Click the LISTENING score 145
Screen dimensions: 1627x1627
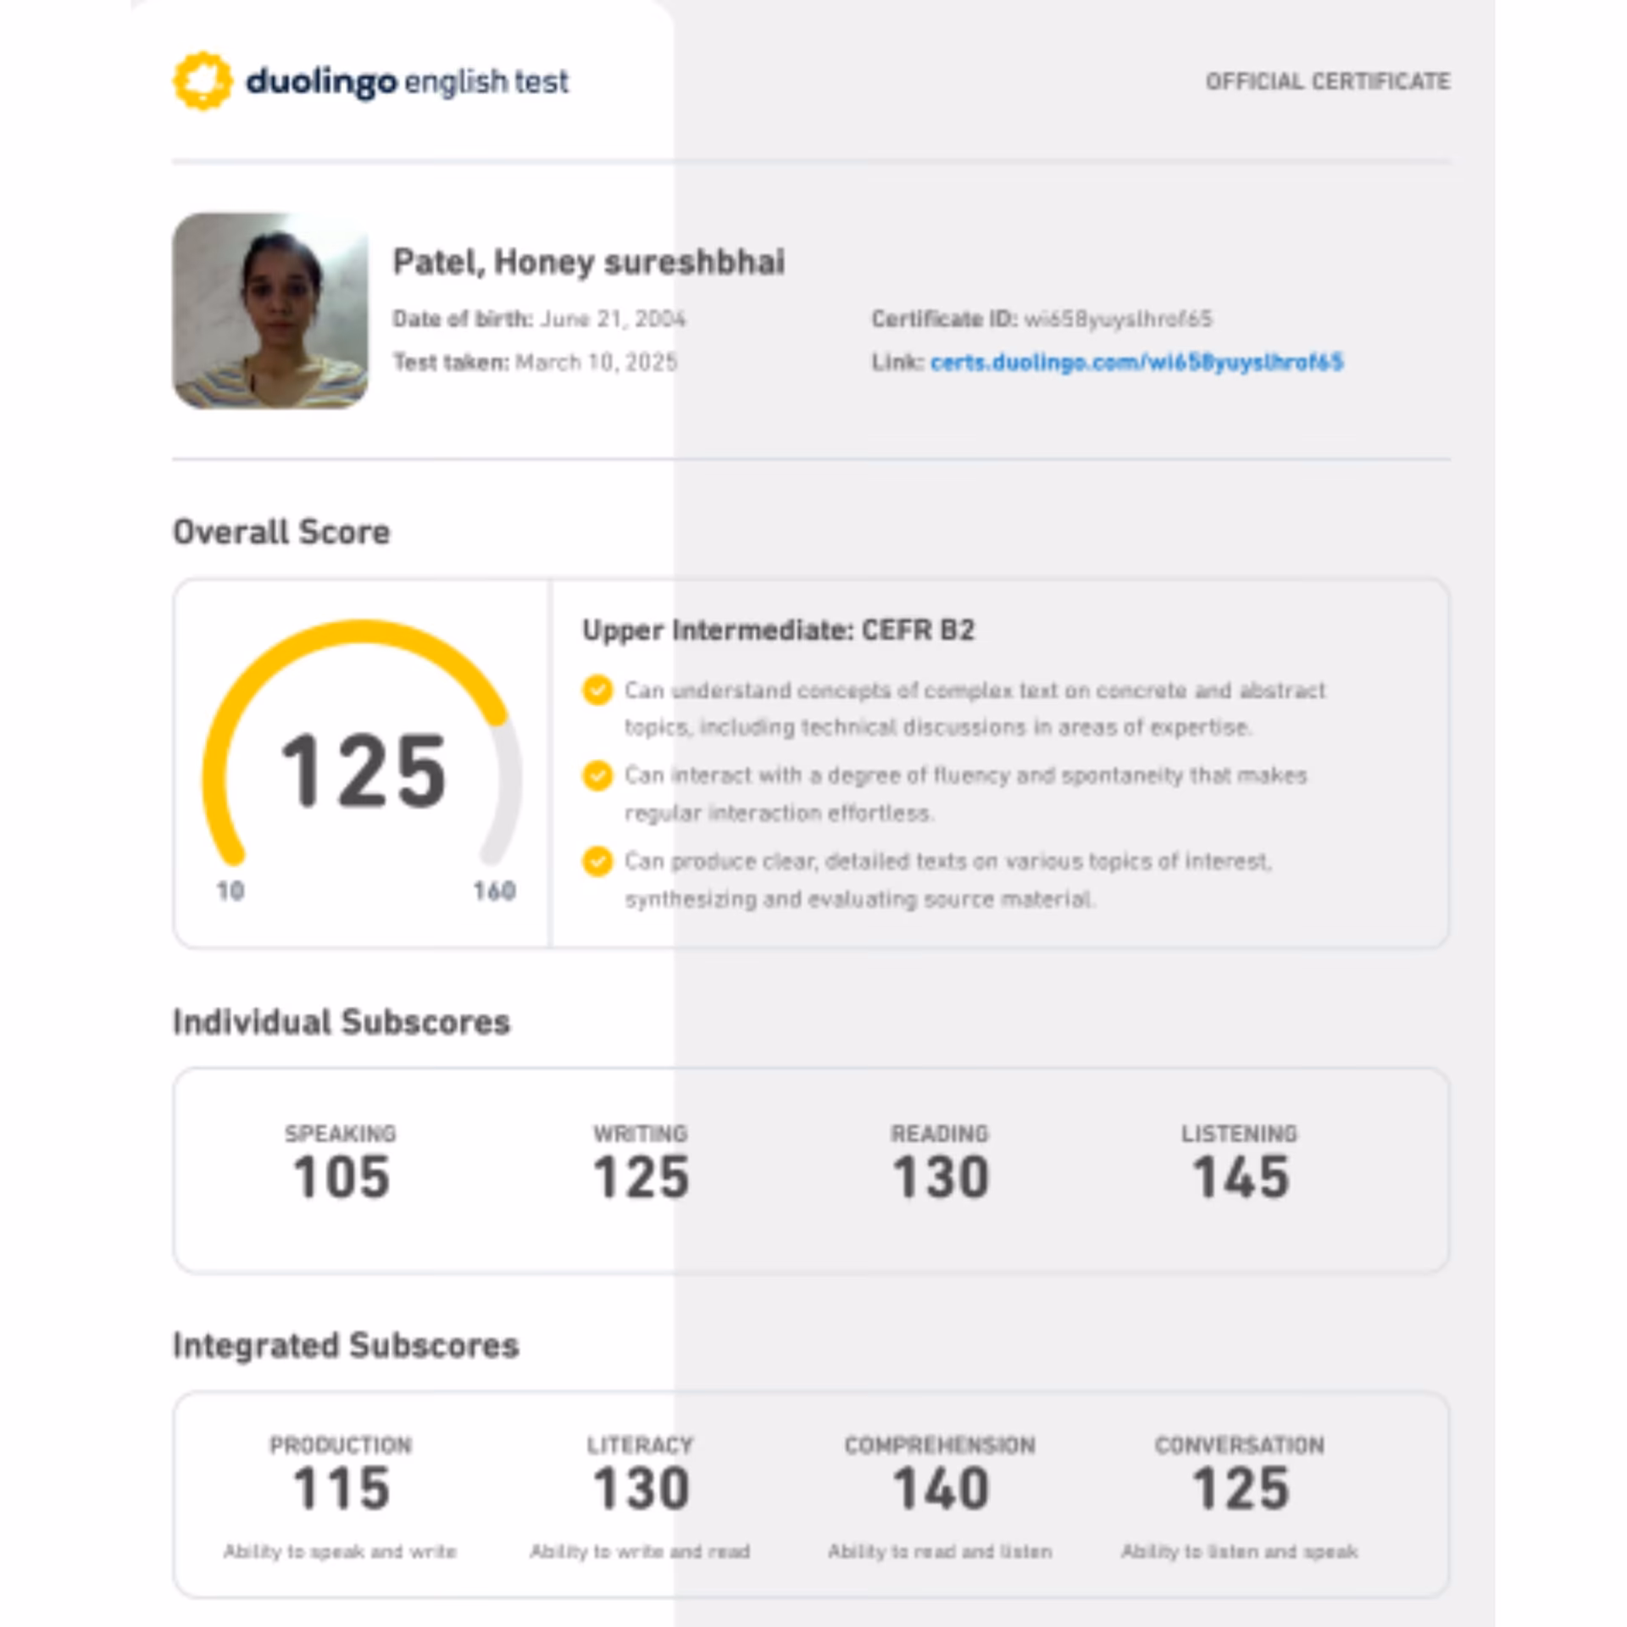point(1240,1177)
